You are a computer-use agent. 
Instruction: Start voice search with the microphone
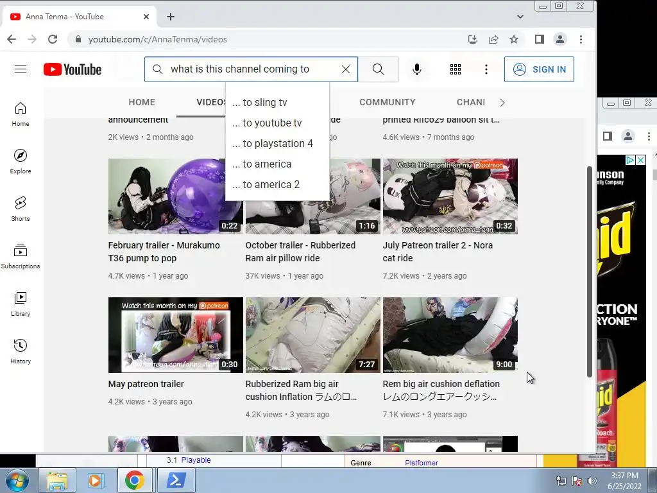417,69
